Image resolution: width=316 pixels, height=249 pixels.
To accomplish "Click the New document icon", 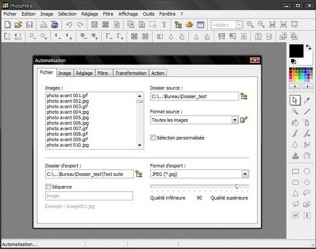I will pyautogui.click(x=7, y=25).
